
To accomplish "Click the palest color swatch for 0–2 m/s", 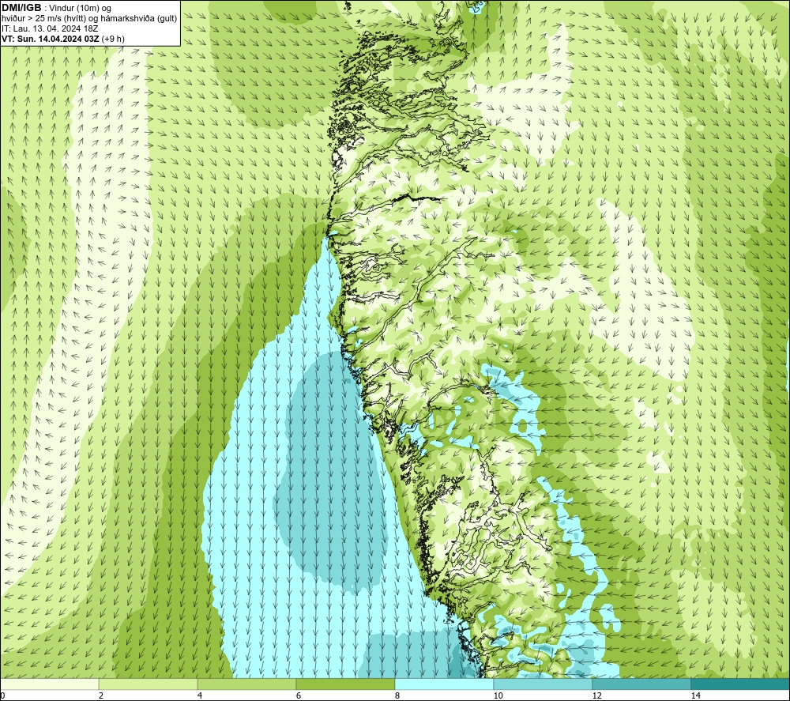I will tap(49, 684).
